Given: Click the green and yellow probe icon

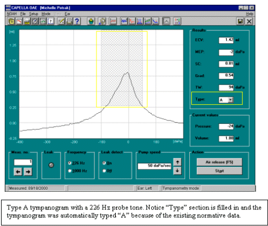Looking at the screenshot, I should [x=91, y=21].
